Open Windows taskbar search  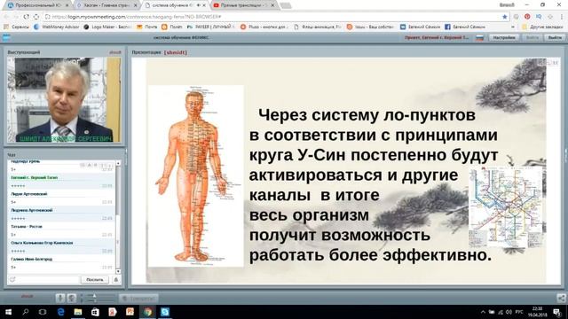(x=26, y=312)
